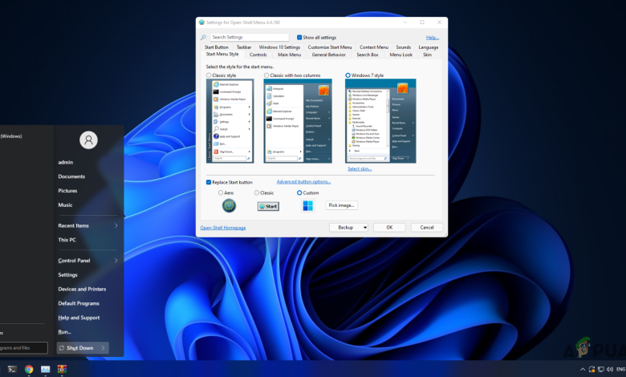
Task: Select the Windows 7 style preview thumbnail
Action: point(380,121)
